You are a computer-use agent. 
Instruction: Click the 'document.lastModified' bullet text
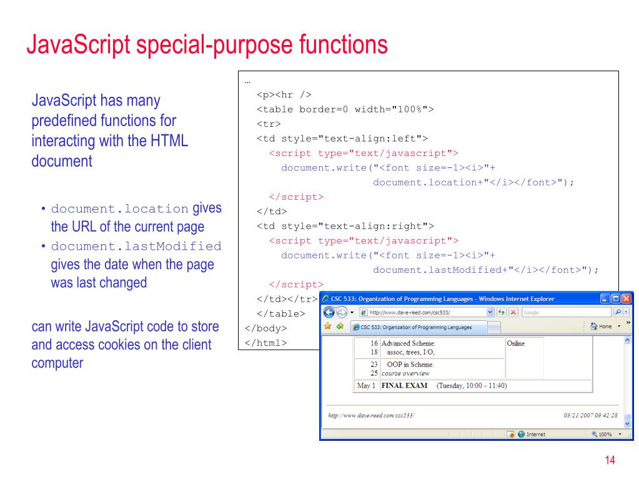[x=136, y=246]
